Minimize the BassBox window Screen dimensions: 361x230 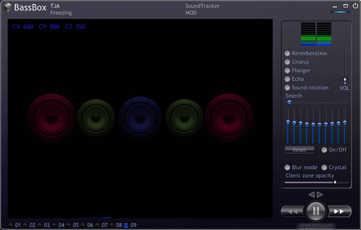tap(335, 7)
